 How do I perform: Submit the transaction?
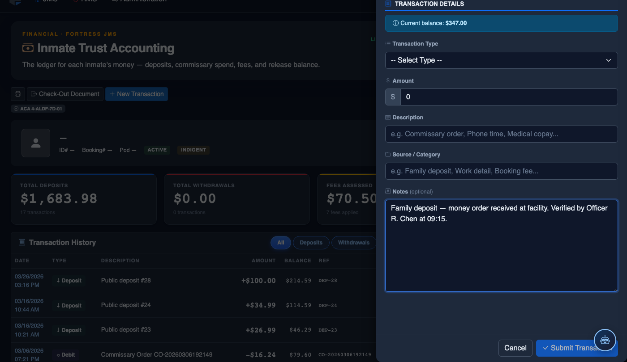577,348
